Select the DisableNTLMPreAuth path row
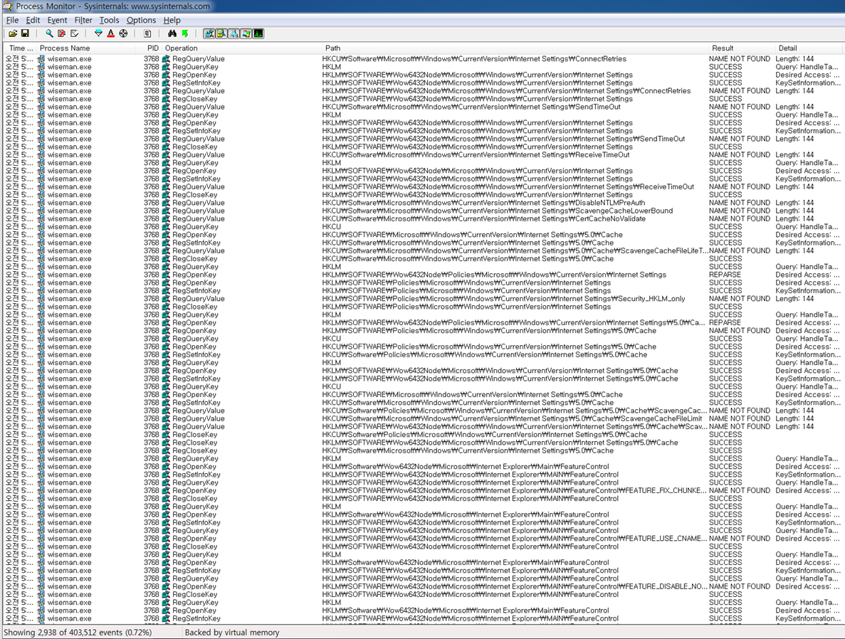Image resolution: width=845 pixels, height=639 pixels. [483, 203]
